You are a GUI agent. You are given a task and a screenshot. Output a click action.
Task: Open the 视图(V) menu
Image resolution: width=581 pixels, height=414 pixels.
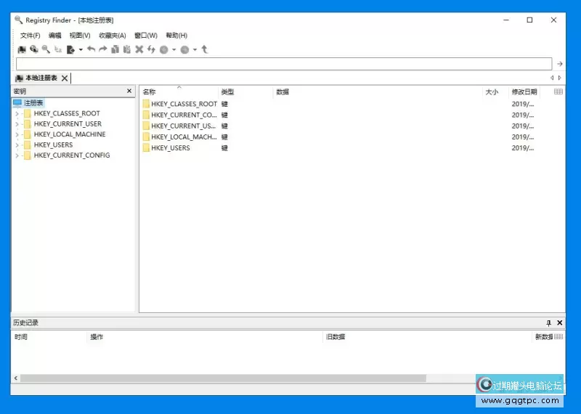pos(80,35)
